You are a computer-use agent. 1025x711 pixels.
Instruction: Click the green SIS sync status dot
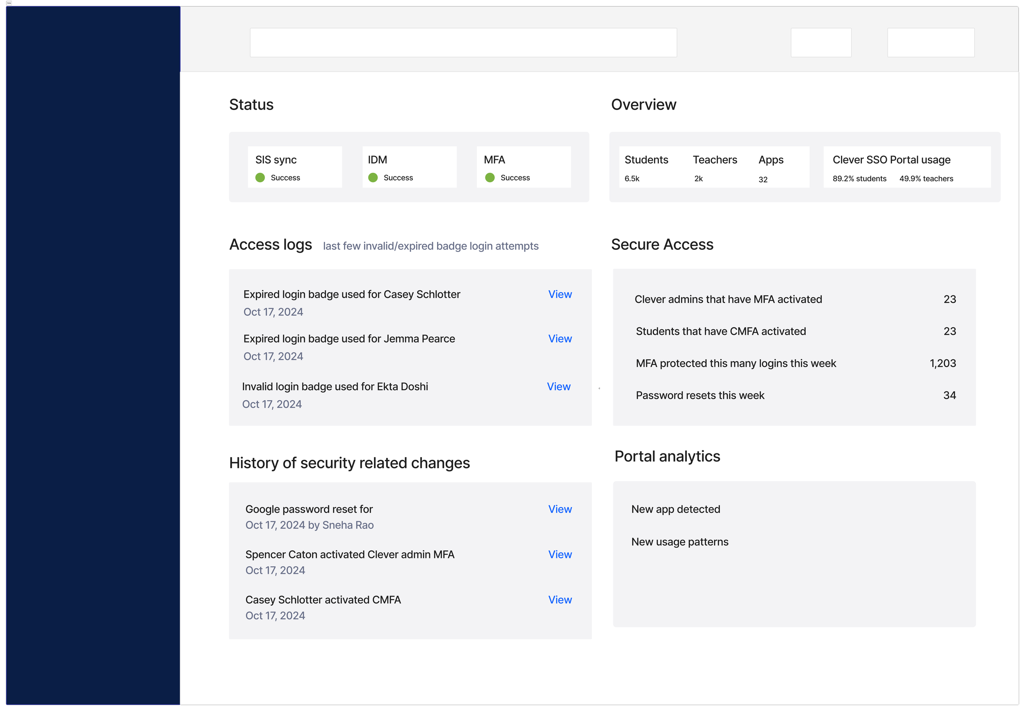pyautogui.click(x=260, y=178)
